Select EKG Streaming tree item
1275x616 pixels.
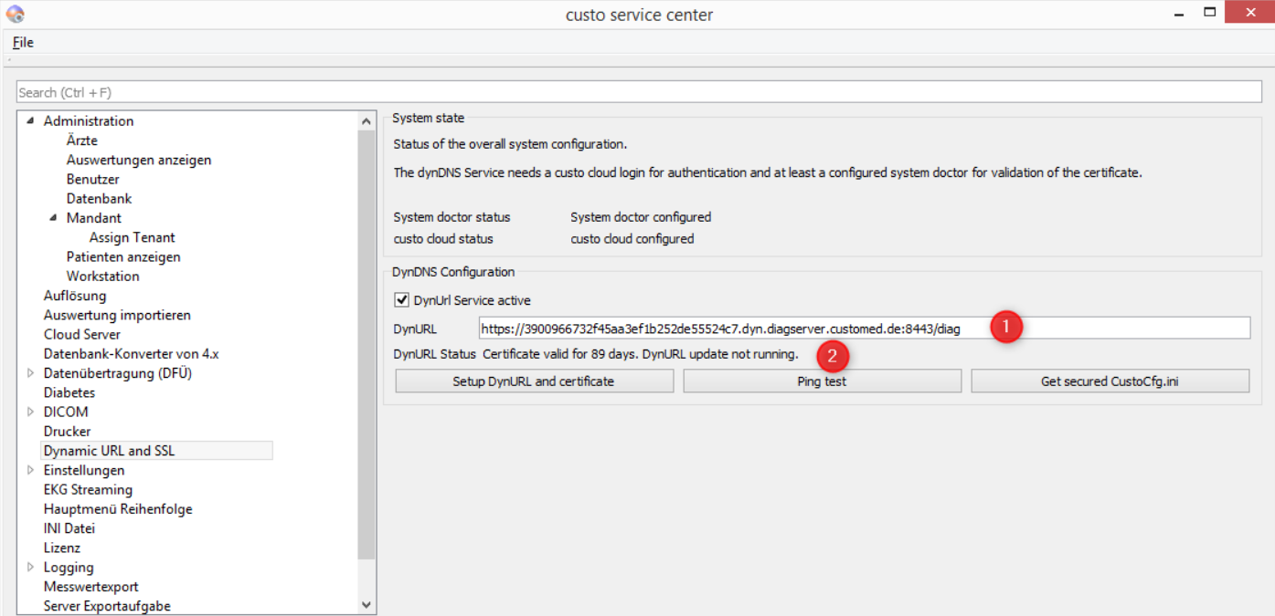tap(88, 489)
